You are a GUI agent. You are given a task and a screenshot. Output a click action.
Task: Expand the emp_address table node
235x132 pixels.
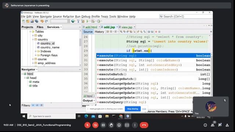tap(33, 63)
